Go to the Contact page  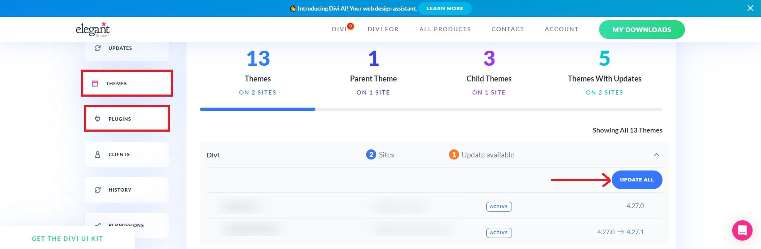coord(507,29)
